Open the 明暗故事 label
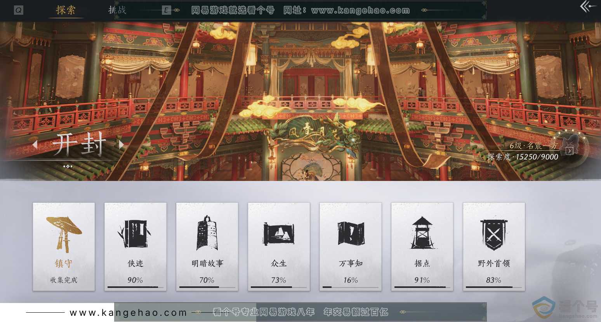Screen dimensions: 601x322 [x=207, y=263]
